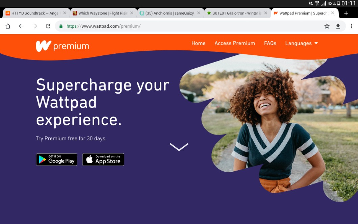Image resolution: width=358 pixels, height=224 pixels.
Task: View site security padlock info
Action: pos(61,26)
